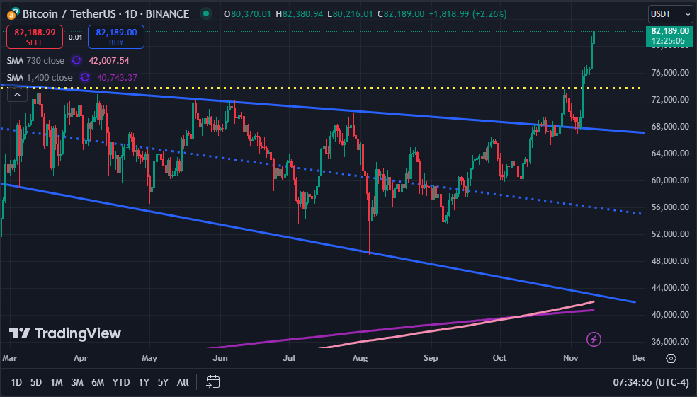Click the 68,000.00 price axis label
Image resolution: width=697 pixels, height=397 pixels.
[670, 127]
